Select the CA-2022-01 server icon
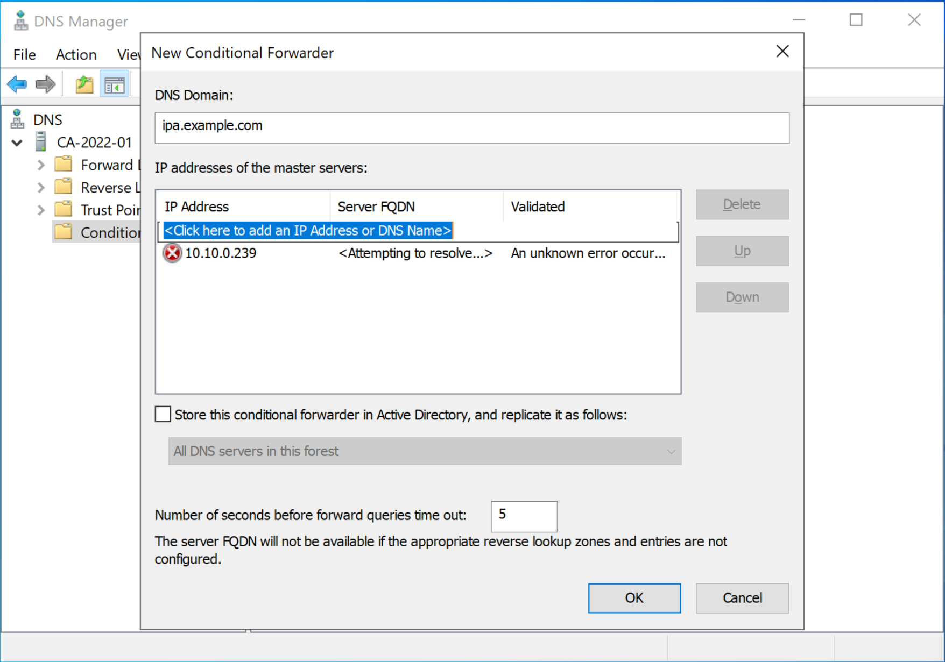Image resolution: width=945 pixels, height=662 pixels. click(41, 142)
